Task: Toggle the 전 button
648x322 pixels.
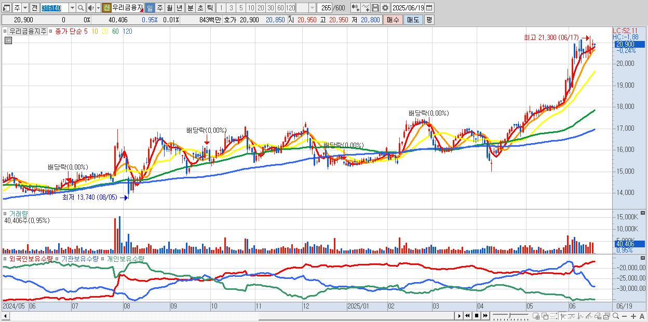Action: (x=34, y=8)
